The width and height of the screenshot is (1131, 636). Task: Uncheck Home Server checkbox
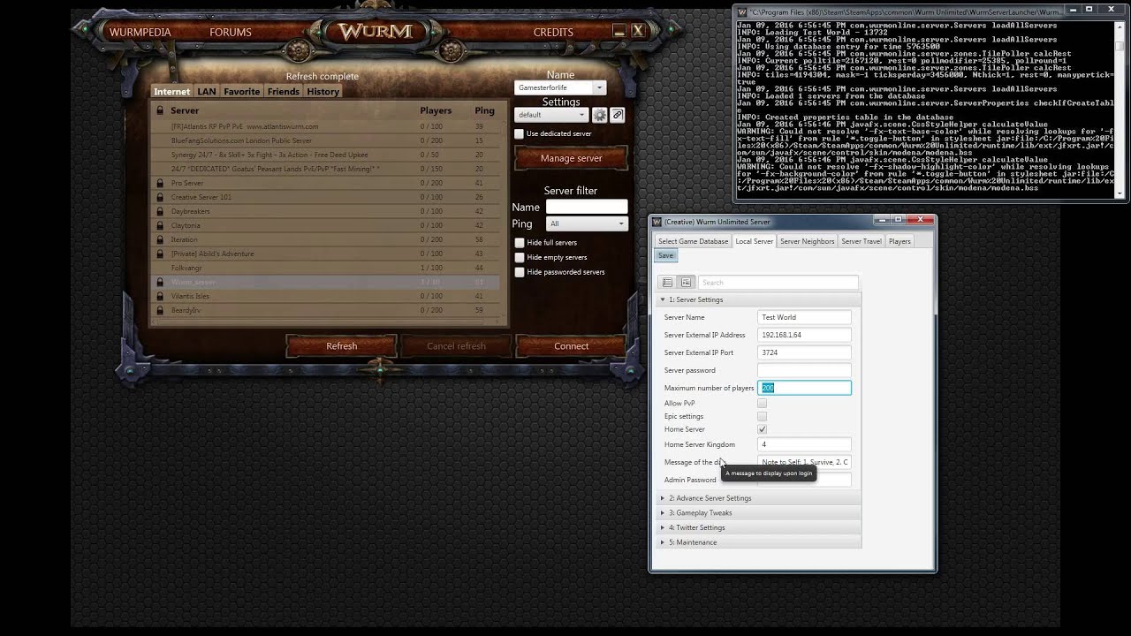click(762, 429)
